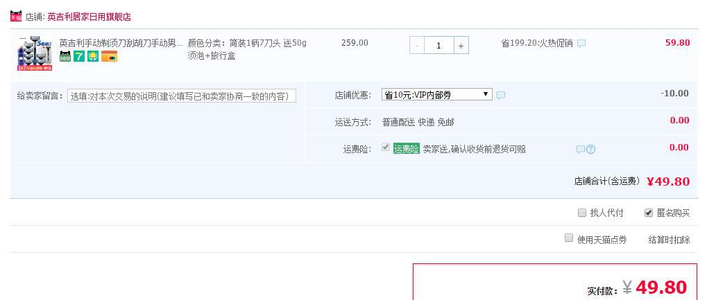
Task: Click the Tmall cat 'new' badge icon
Action: tap(65, 56)
